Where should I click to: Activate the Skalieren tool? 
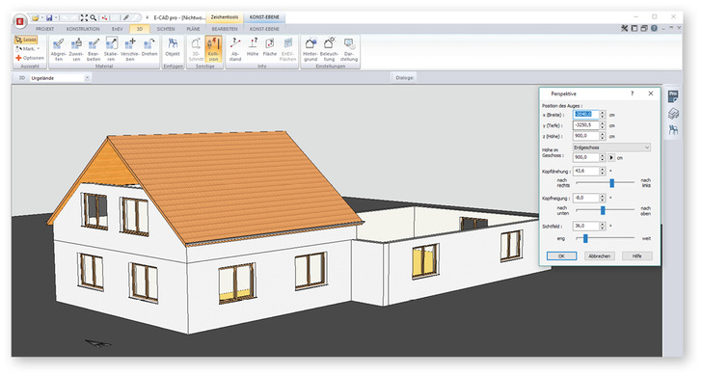[x=111, y=49]
